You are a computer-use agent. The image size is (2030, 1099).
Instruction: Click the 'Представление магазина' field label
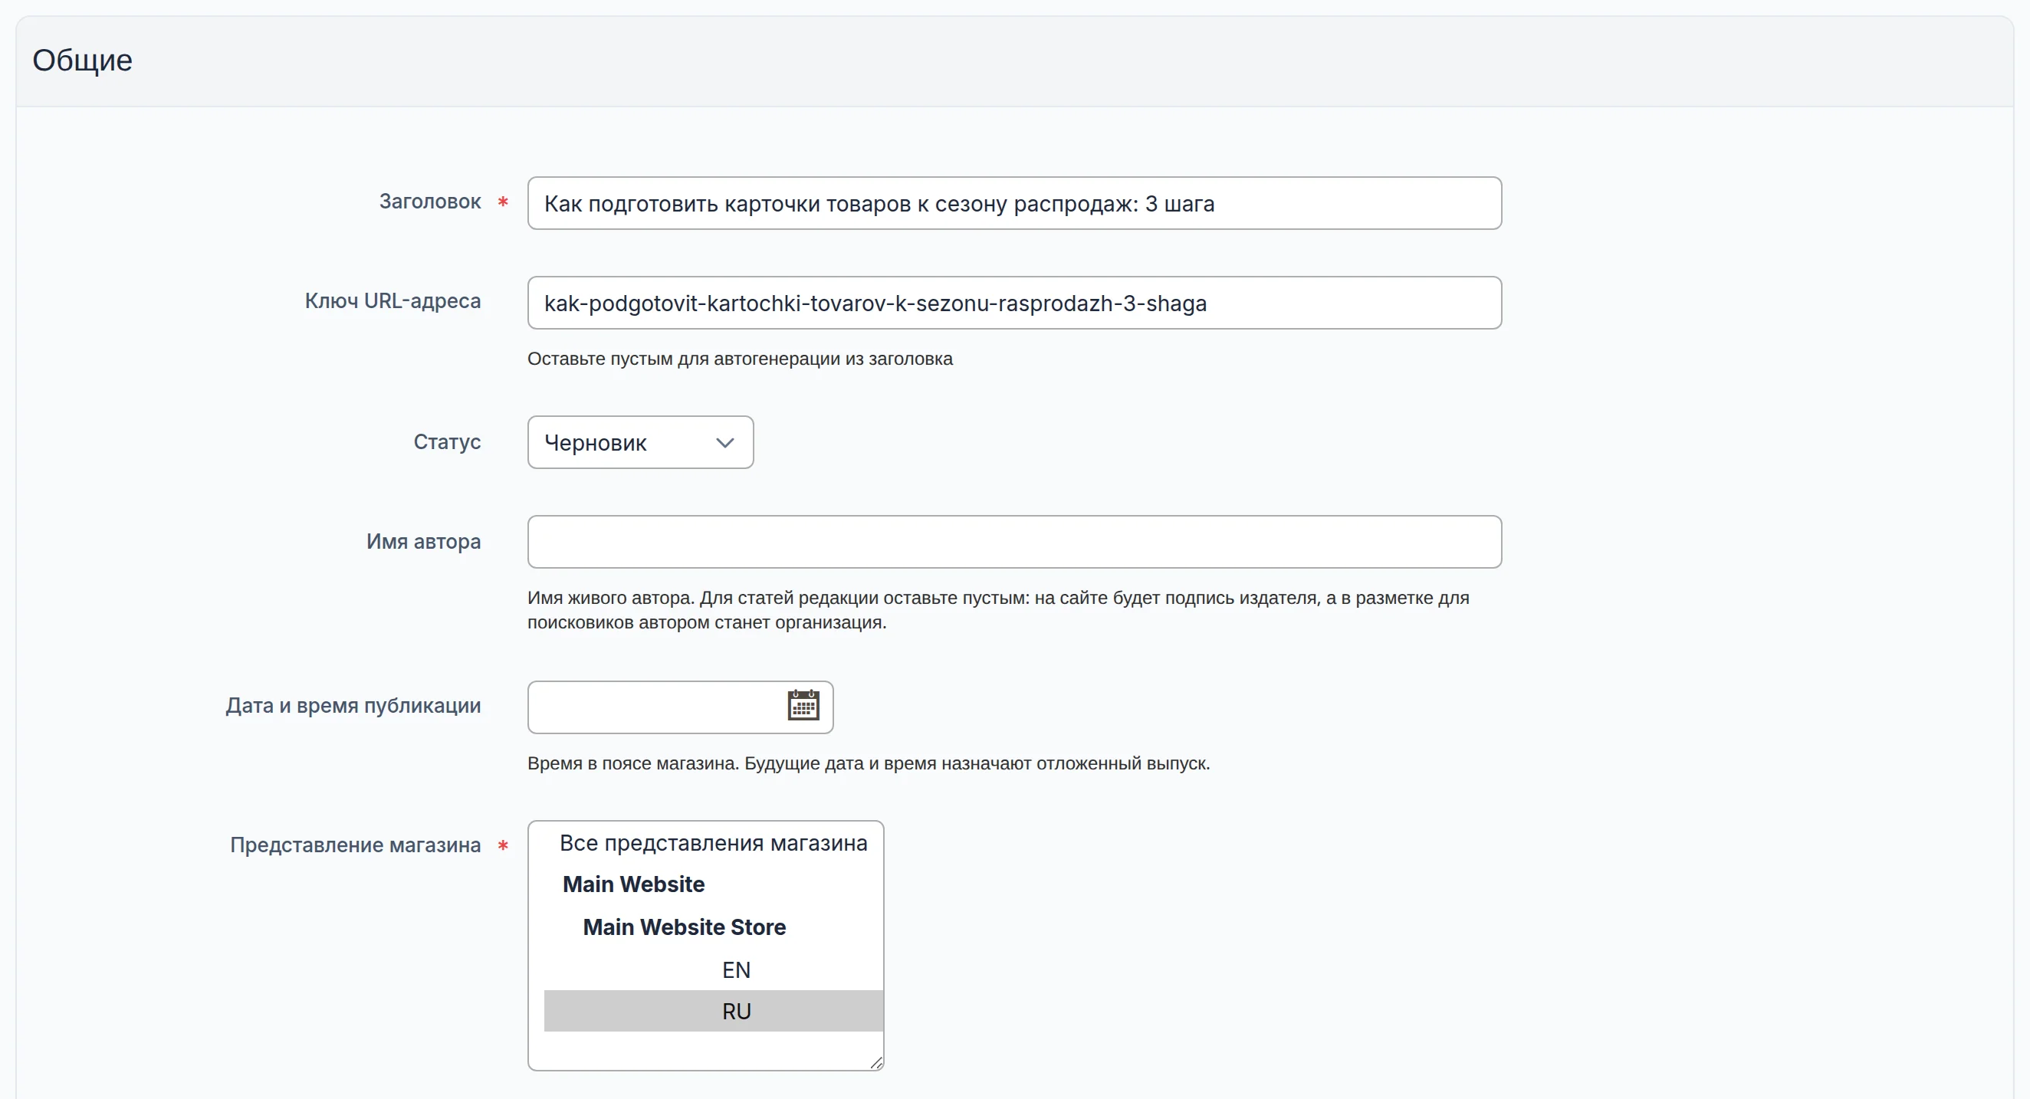(x=356, y=845)
